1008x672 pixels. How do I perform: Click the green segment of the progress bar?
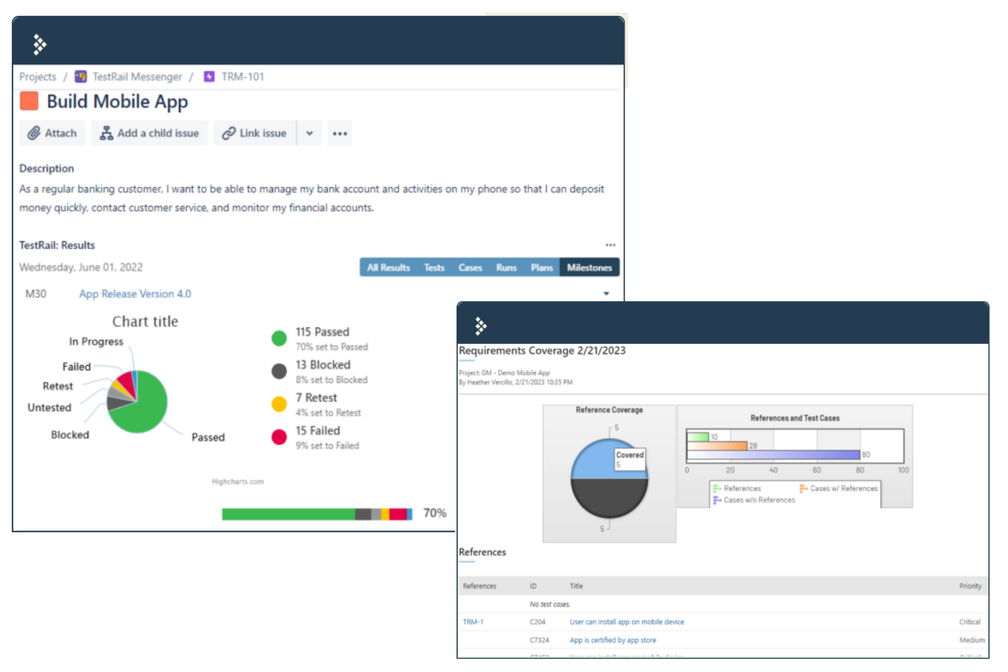(288, 514)
